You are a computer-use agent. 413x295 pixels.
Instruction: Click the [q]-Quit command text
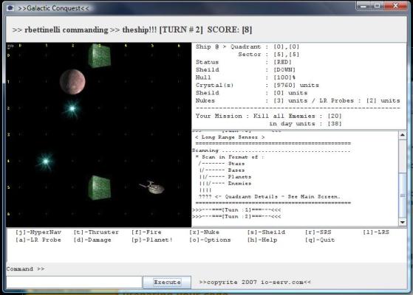point(320,240)
